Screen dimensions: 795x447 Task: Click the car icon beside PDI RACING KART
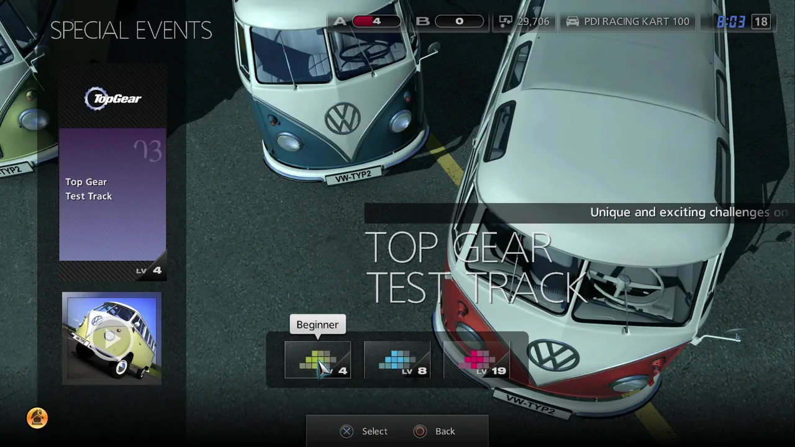[573, 21]
